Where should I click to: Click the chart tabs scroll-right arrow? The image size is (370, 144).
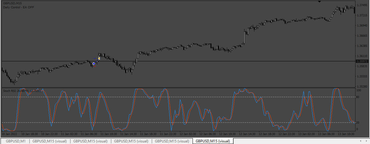point(366,141)
